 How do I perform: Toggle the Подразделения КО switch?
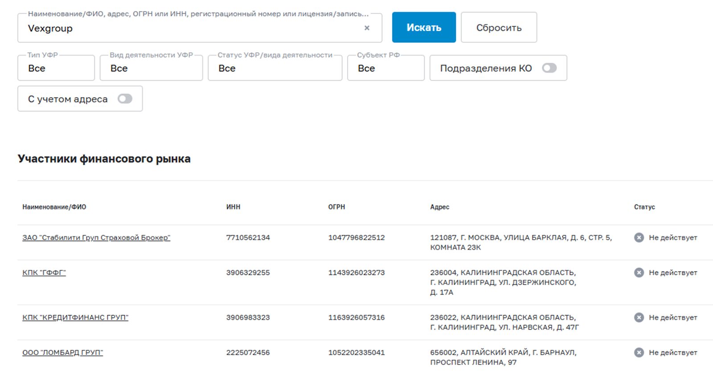pyautogui.click(x=549, y=68)
